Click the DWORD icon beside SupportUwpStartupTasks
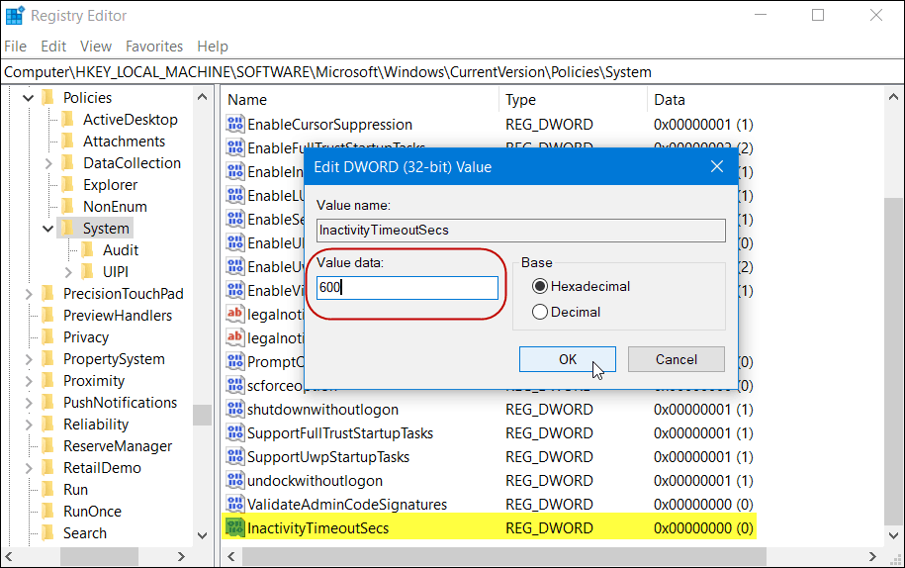The width and height of the screenshot is (905, 568). (235, 456)
